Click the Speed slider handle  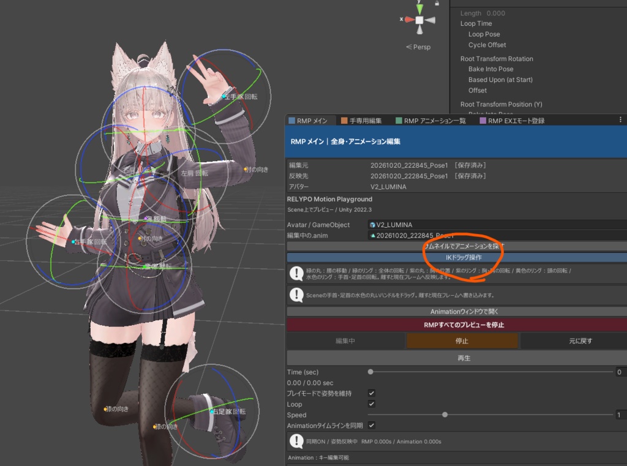pos(445,415)
